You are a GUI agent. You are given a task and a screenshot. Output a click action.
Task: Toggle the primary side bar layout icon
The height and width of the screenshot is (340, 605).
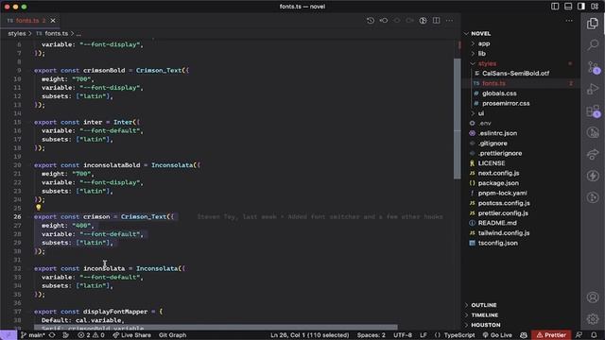pyautogui.click(x=555, y=7)
